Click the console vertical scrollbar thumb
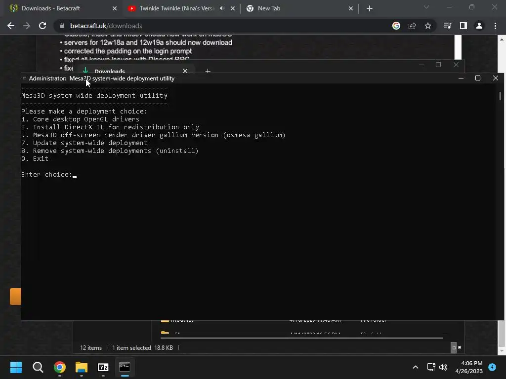The height and width of the screenshot is (379, 506). coord(500,96)
